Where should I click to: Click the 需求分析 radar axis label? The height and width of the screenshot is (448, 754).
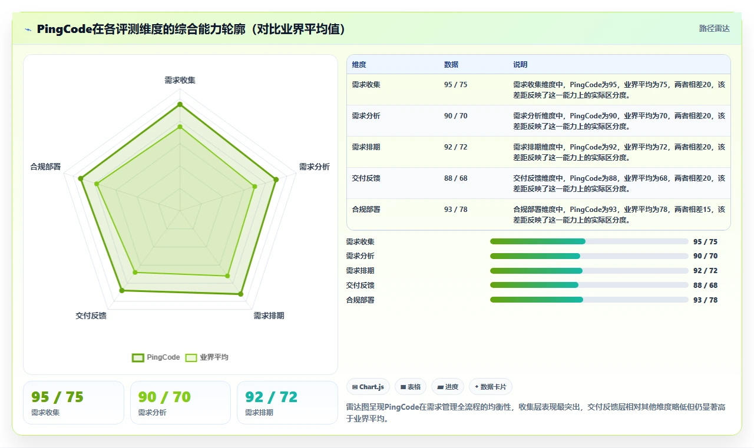point(315,167)
